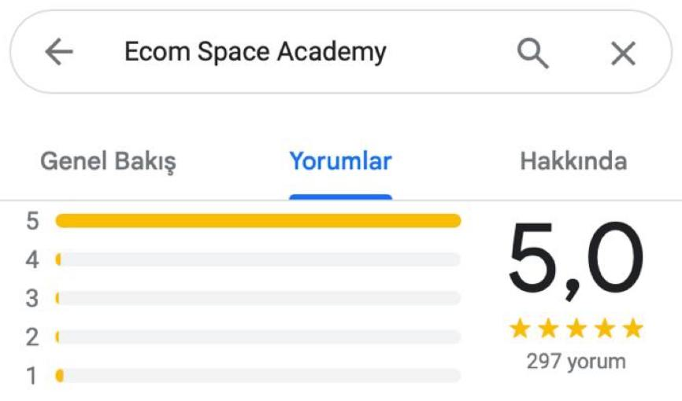Switch to the Hakkında tab
The height and width of the screenshot is (401, 682).
point(573,161)
